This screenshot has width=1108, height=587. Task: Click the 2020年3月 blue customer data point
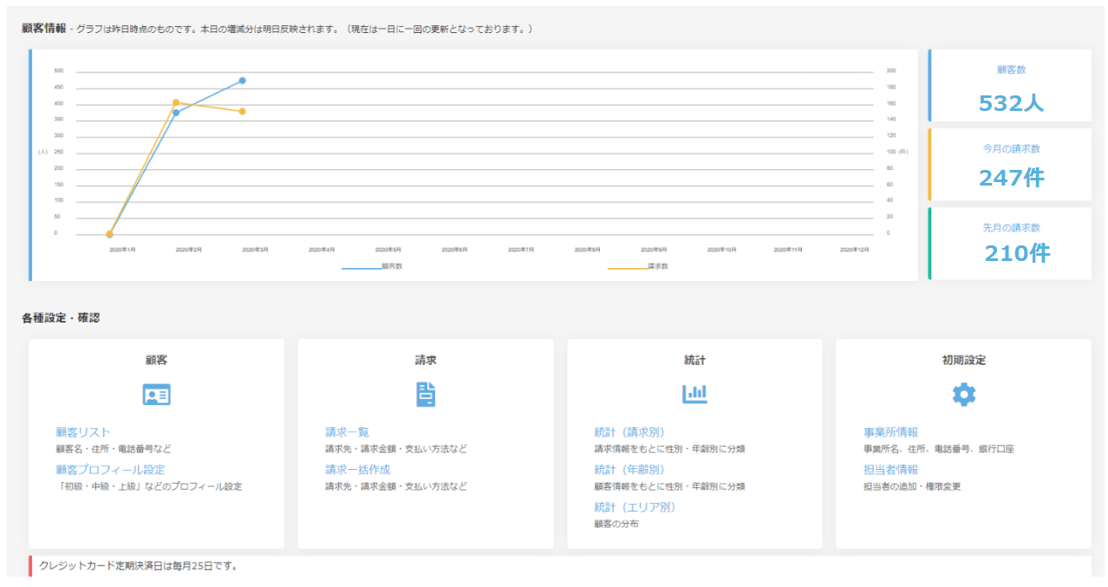[242, 81]
